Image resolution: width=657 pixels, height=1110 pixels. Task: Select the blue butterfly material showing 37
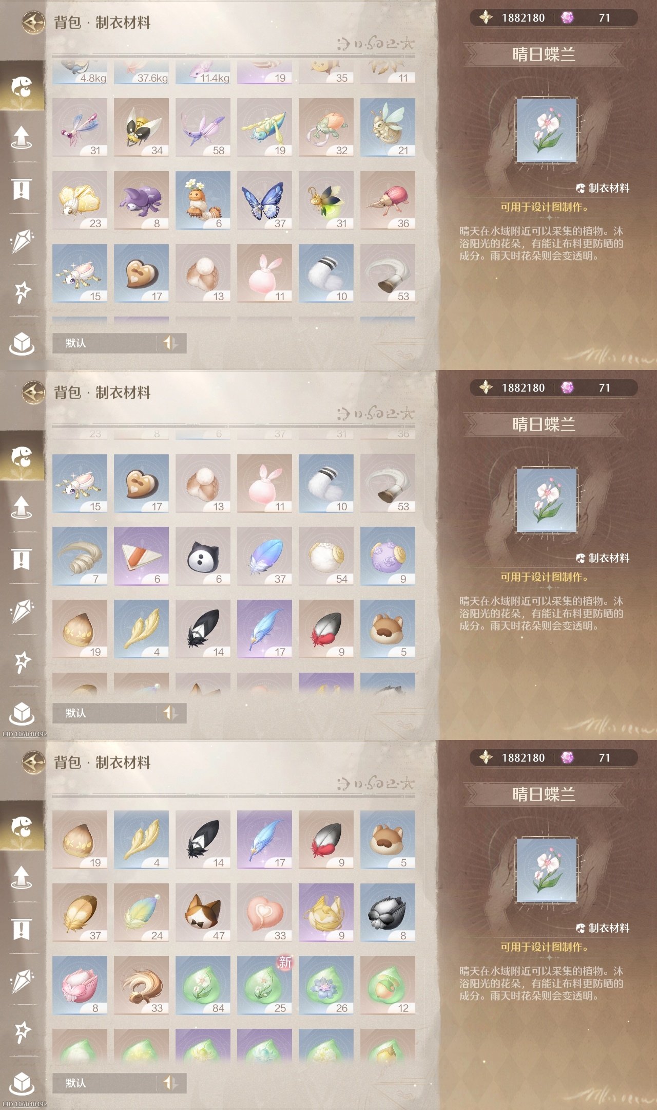(x=264, y=200)
